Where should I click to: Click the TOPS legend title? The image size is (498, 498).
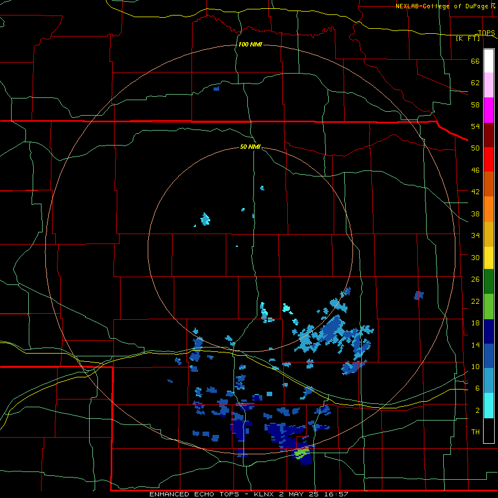click(486, 33)
